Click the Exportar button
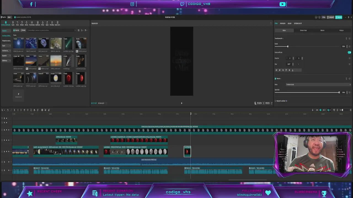353x198 pixels. [x=339, y=17]
